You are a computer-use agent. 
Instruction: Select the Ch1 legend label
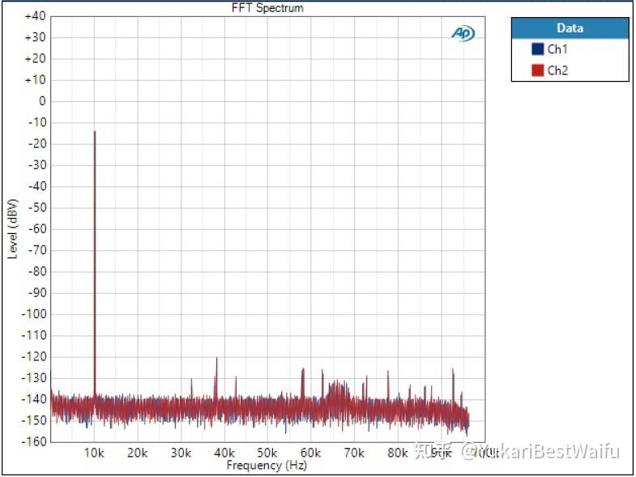coord(557,49)
